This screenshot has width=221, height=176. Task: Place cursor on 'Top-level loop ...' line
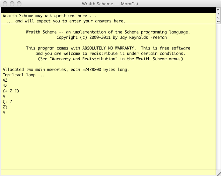[23, 75]
